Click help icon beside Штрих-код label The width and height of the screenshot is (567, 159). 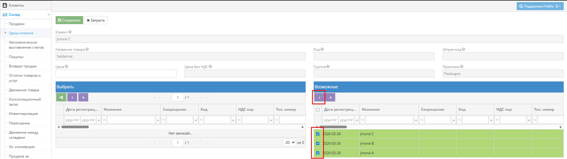coord(463,49)
